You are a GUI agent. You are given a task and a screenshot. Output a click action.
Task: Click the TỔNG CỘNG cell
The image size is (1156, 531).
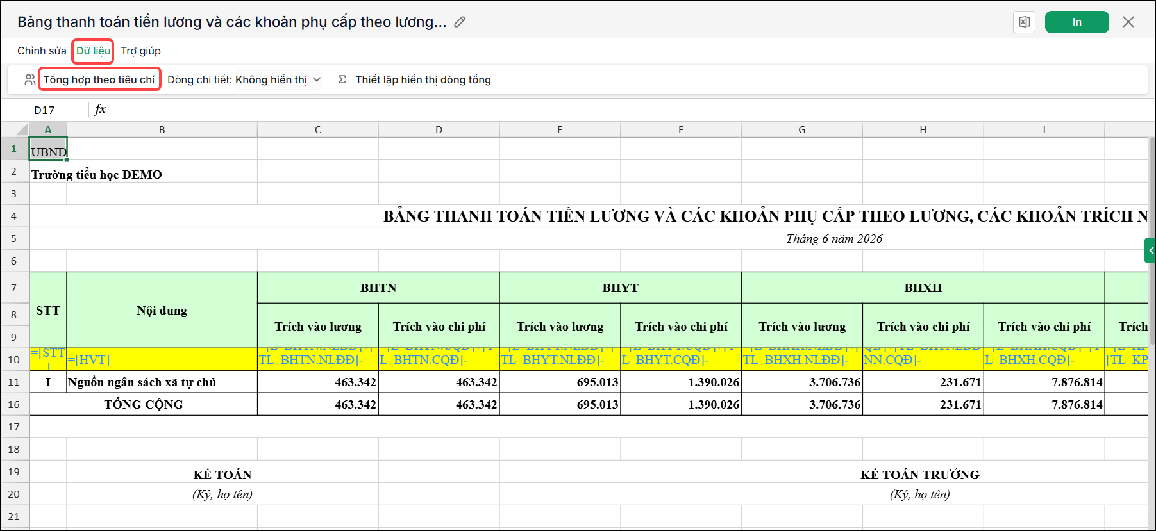[x=144, y=404]
